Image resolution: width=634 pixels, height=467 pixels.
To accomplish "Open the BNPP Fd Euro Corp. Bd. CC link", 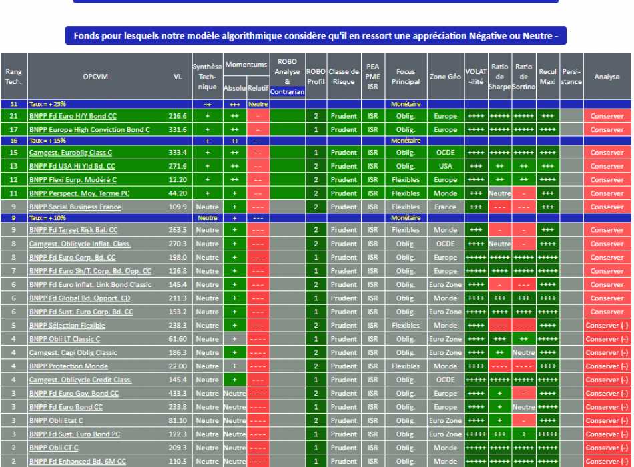I will click(72, 257).
